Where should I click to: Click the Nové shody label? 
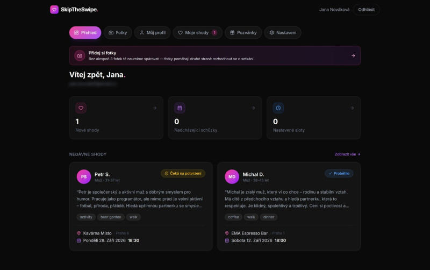tap(87, 130)
